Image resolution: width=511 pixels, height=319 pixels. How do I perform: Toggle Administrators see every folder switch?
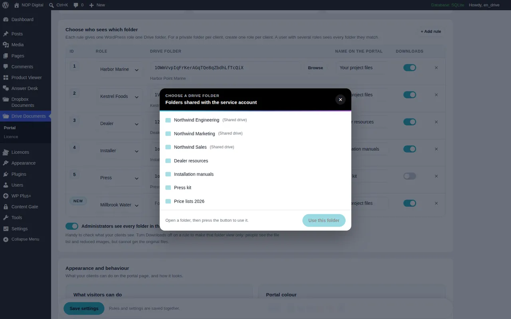click(x=72, y=226)
